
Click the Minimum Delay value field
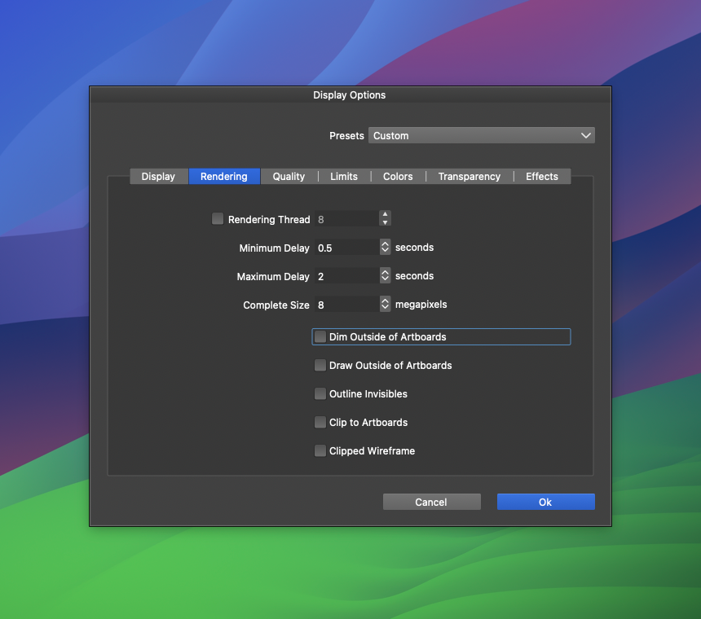pyautogui.click(x=346, y=248)
